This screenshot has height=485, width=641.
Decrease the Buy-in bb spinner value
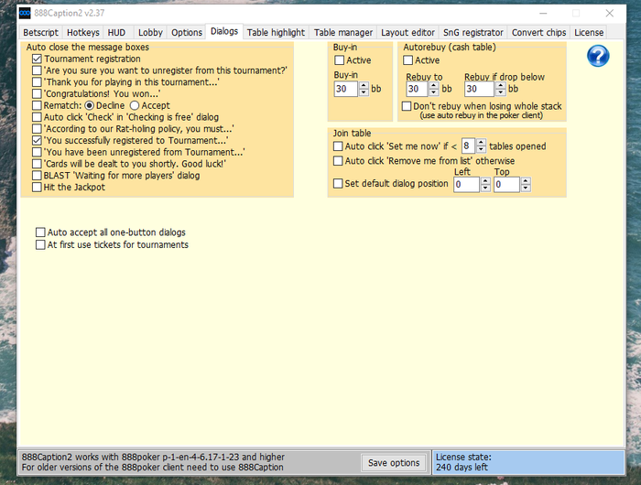(364, 92)
